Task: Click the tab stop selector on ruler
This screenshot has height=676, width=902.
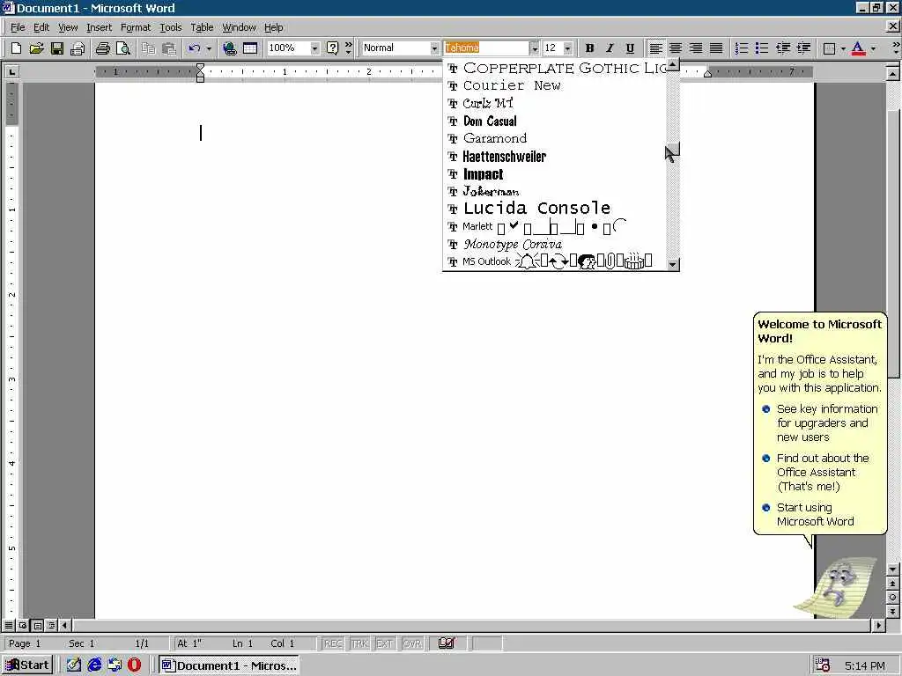Action: (x=11, y=71)
